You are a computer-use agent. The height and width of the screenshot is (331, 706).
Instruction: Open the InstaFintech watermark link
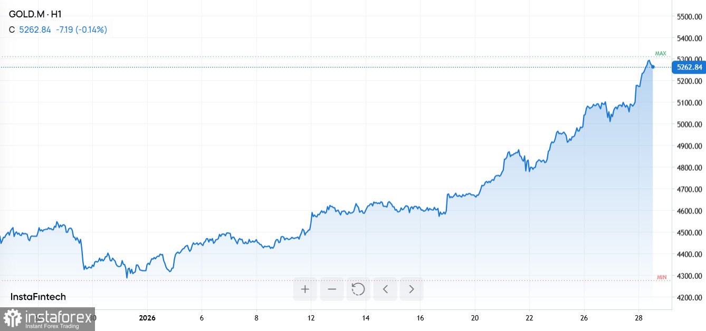pos(38,297)
